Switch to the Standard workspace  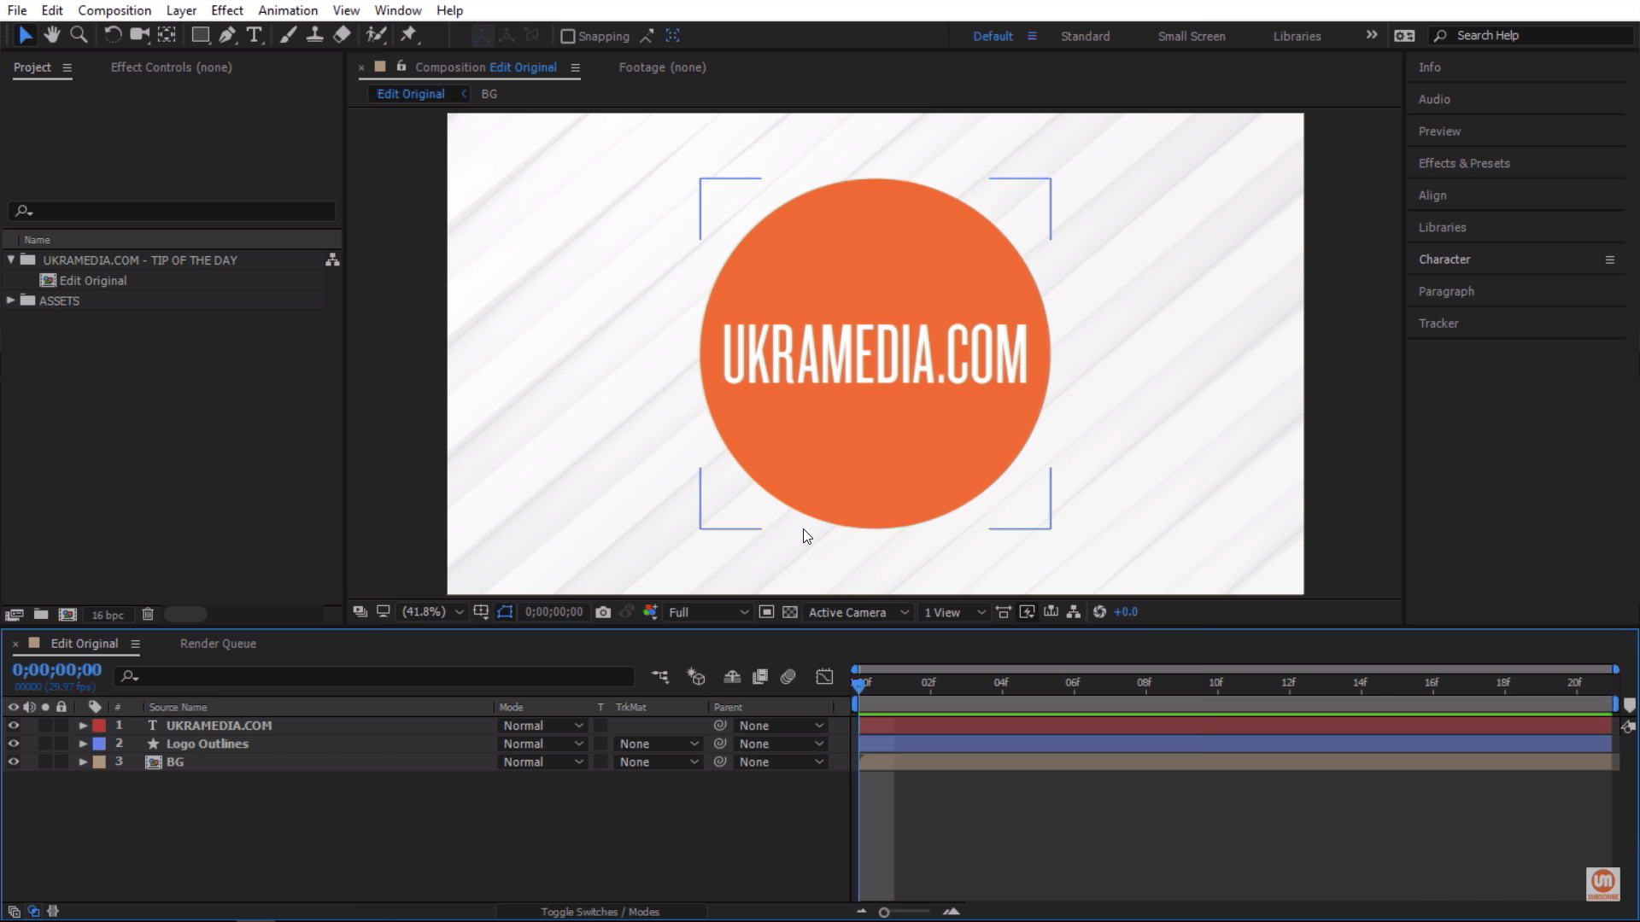[1085, 36]
